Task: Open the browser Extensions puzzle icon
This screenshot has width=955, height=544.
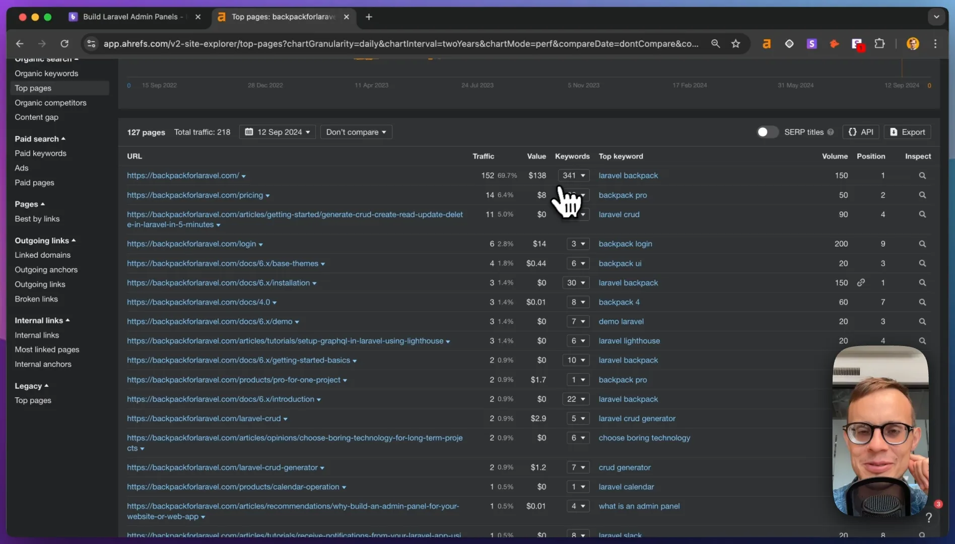Action: (879, 44)
